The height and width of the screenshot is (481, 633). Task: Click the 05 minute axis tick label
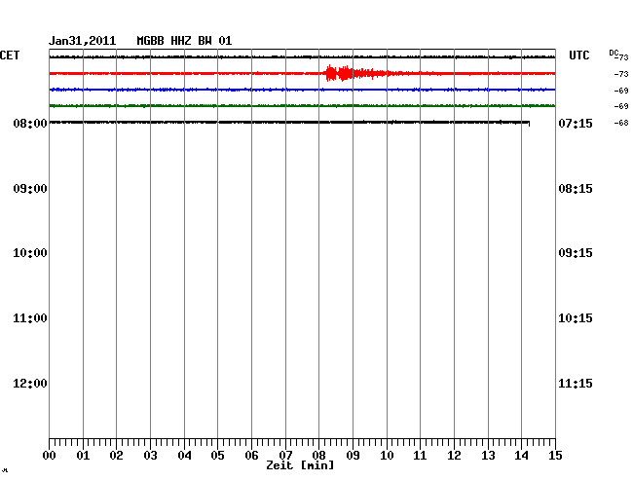tap(217, 456)
